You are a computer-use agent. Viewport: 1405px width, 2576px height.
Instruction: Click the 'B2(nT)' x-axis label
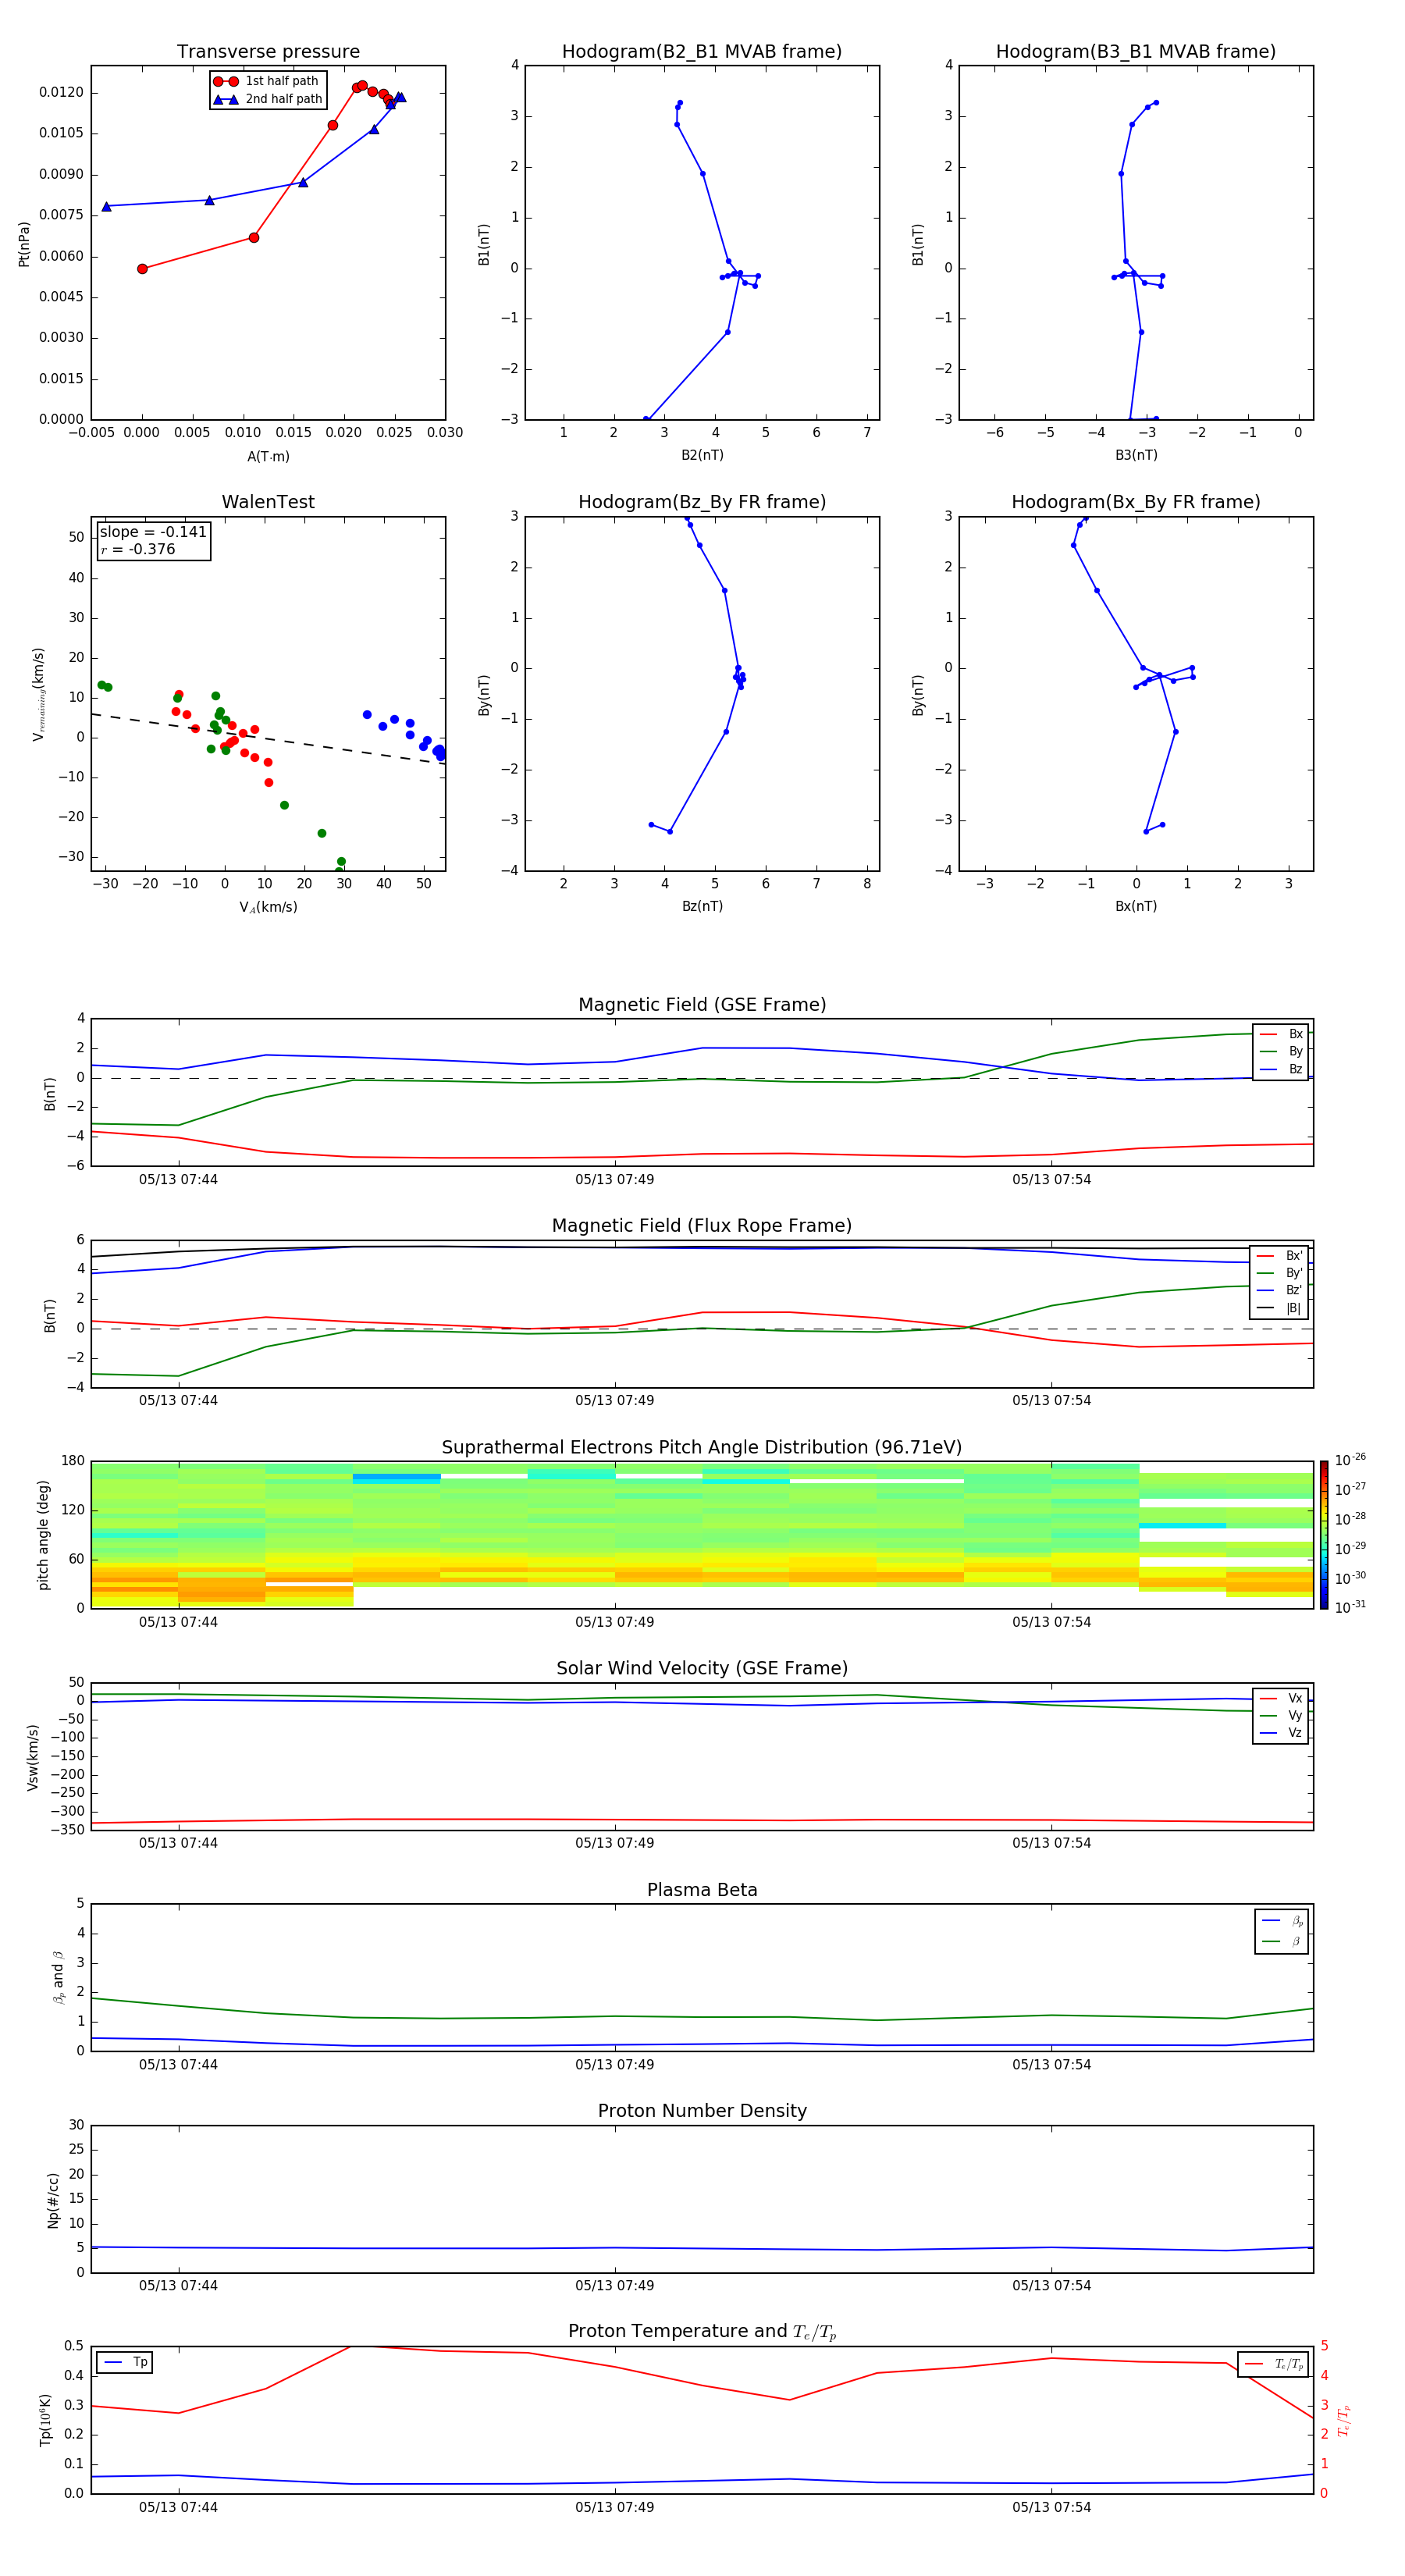[x=702, y=455]
